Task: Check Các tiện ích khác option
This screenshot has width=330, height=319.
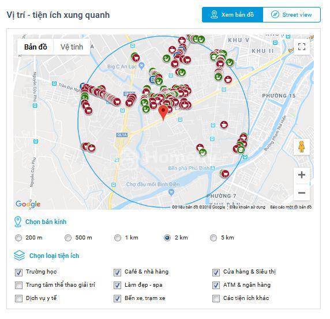Action: pos(216,298)
